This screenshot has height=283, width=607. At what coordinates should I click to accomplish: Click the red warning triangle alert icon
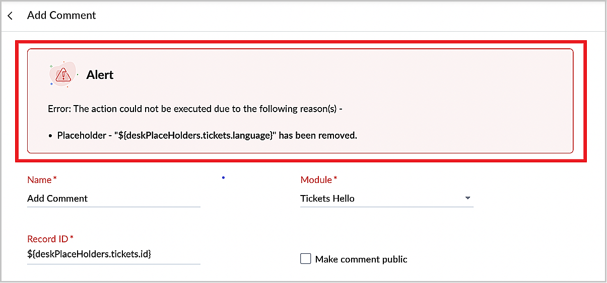click(63, 75)
